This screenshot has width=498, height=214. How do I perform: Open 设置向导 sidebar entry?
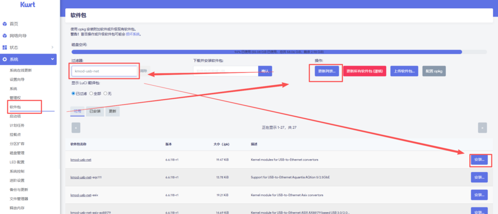tap(17, 80)
